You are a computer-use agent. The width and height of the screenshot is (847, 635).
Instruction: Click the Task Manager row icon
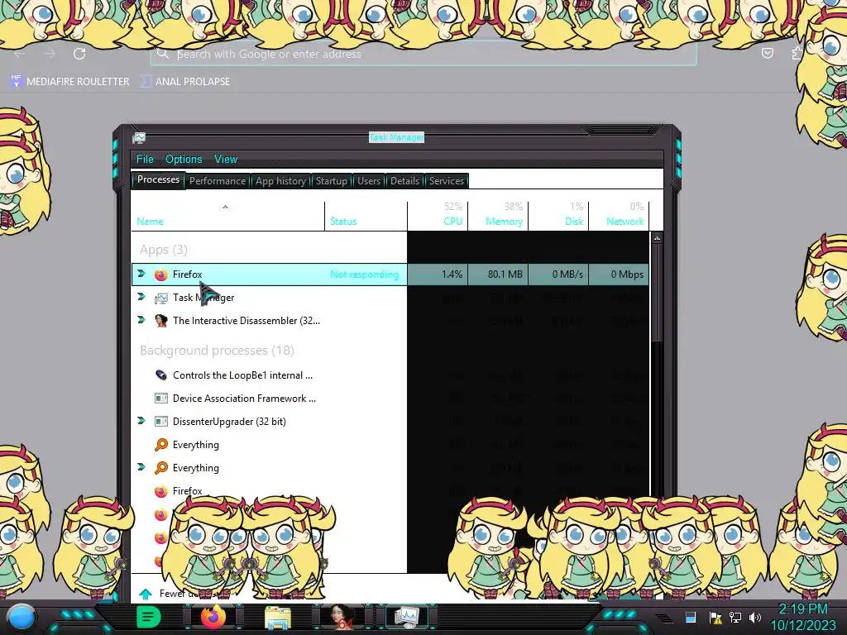(x=161, y=298)
